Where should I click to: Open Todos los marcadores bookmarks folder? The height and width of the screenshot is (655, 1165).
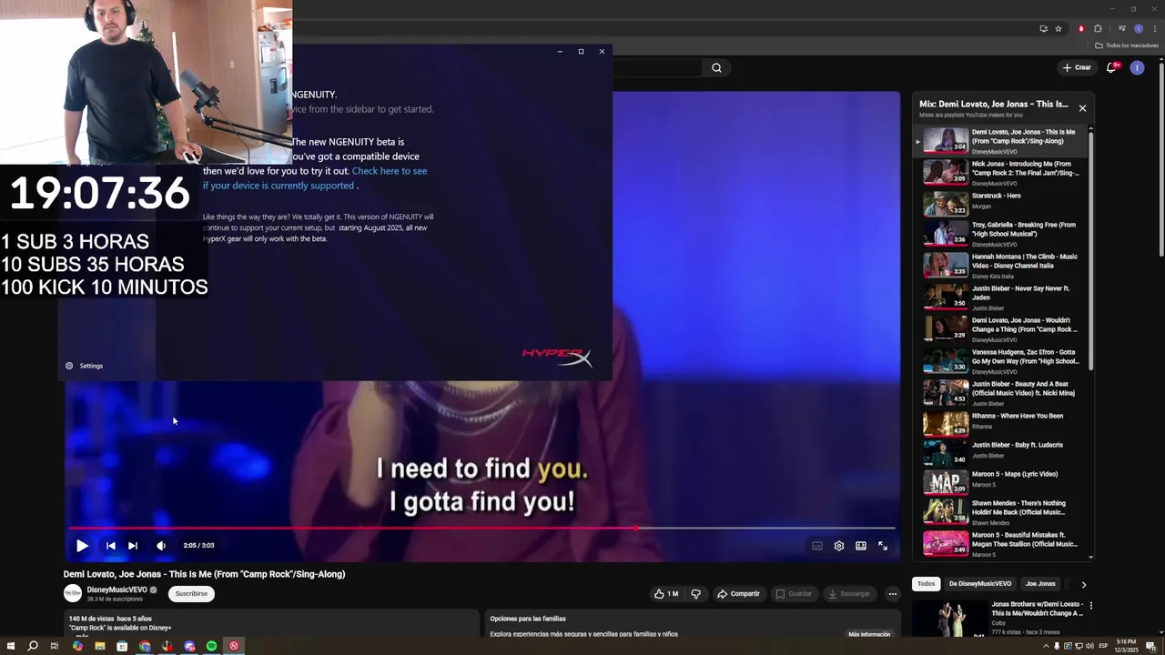[x=1127, y=45]
